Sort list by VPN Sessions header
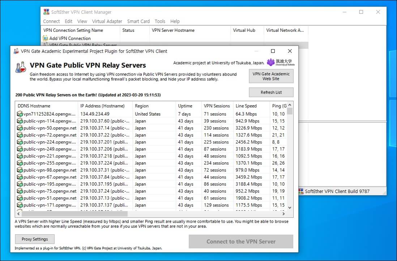This screenshot has width=397, height=261. [217, 106]
